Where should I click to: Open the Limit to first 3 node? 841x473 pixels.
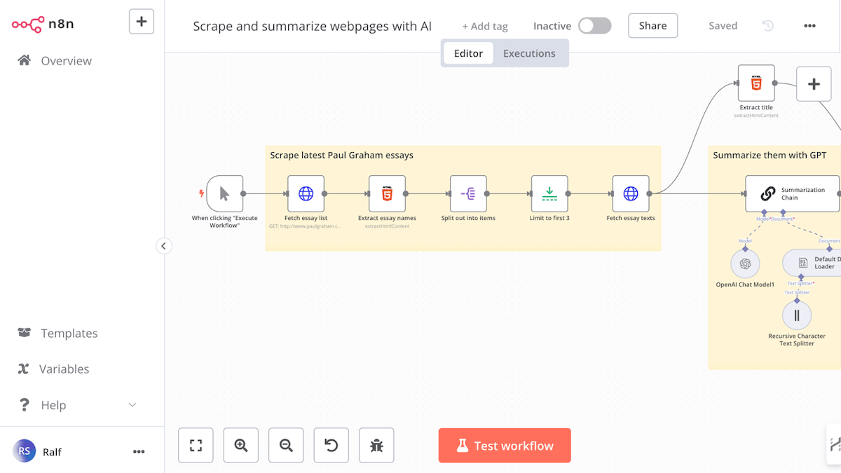click(x=549, y=193)
